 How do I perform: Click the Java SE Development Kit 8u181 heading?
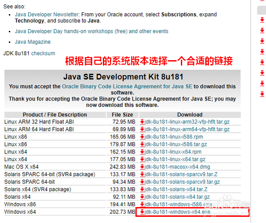click(123, 77)
